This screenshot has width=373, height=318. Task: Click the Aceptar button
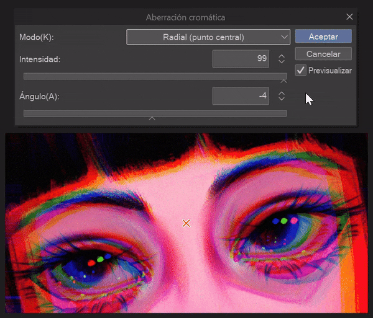323,37
